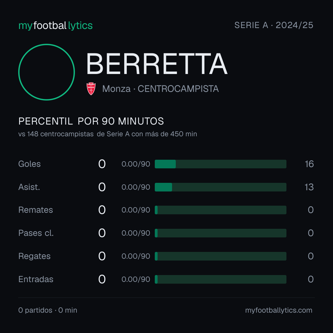Image resolution: width=333 pixels, height=333 pixels.
Task: Open the myfootballytics.com link
Action: click(279, 310)
